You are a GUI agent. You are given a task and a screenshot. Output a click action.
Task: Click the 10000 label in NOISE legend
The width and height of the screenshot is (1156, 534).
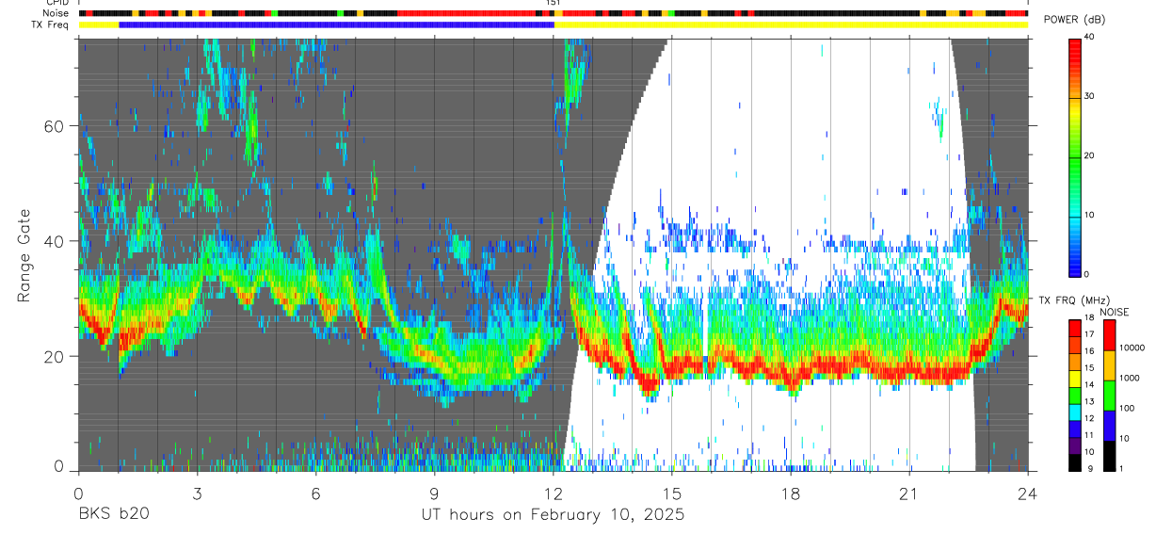point(1132,348)
